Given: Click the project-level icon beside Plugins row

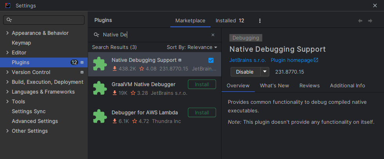Looking at the screenshot, I should pos(82,63).
